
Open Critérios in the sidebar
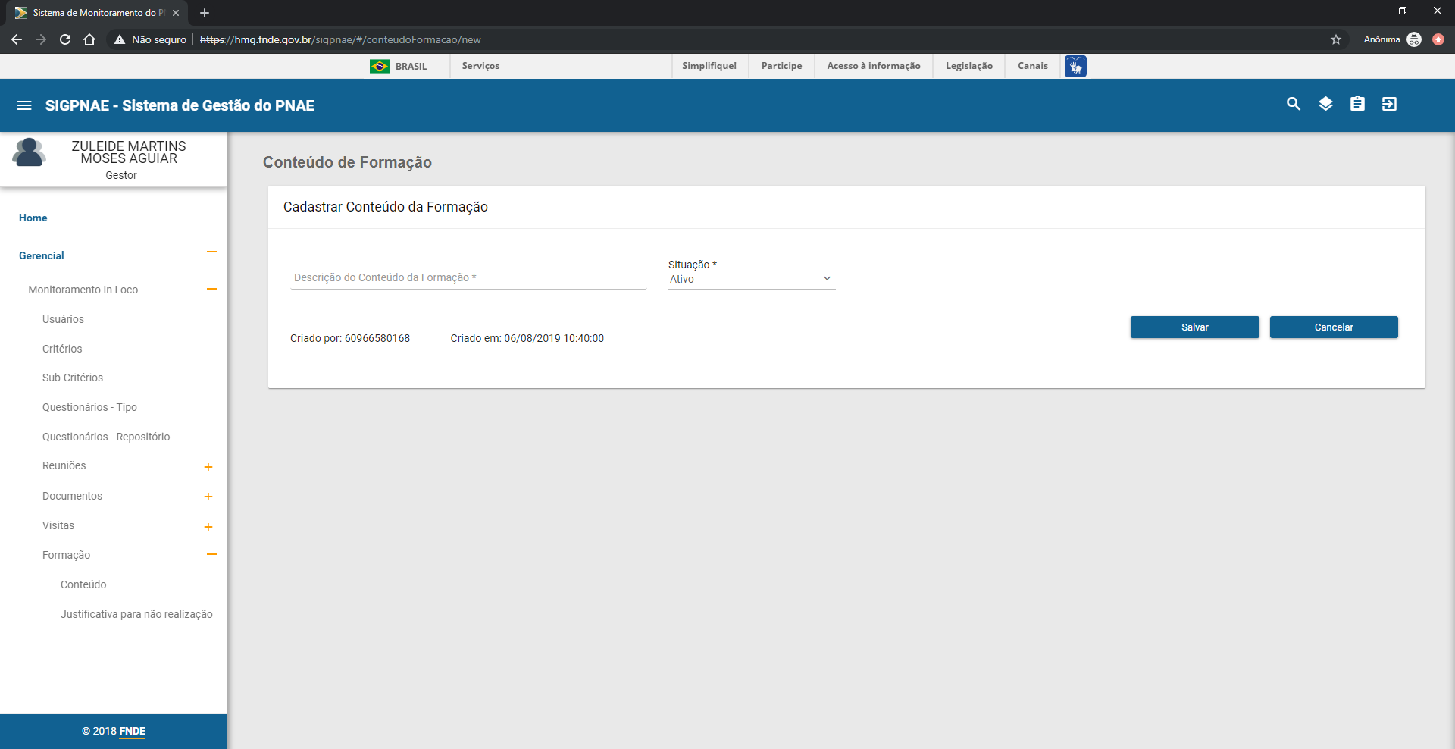point(62,349)
